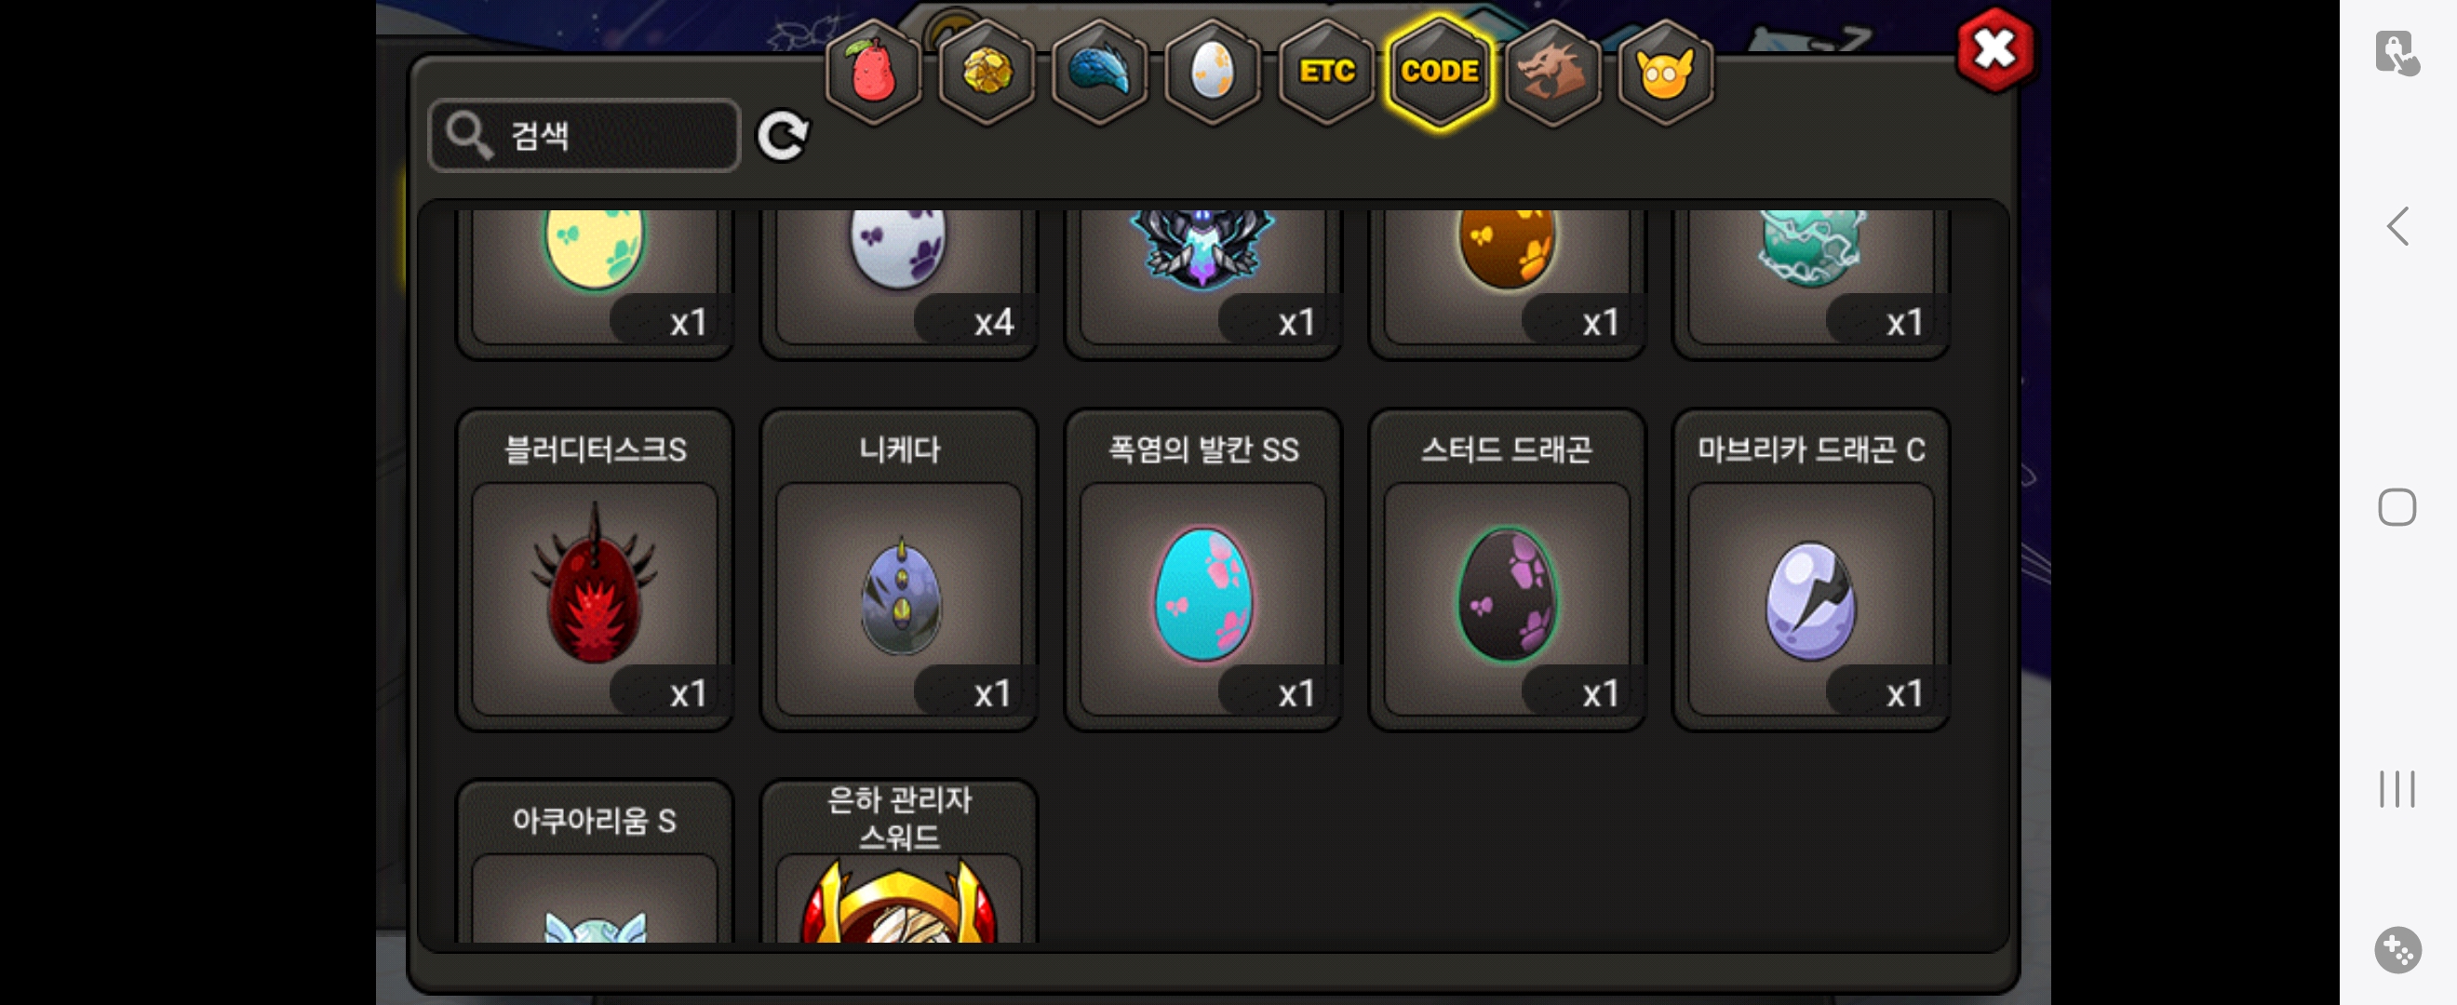Screen dimensions: 2457x1005
Task: Open the 아쿠아리움 S item
Action: pos(596,863)
